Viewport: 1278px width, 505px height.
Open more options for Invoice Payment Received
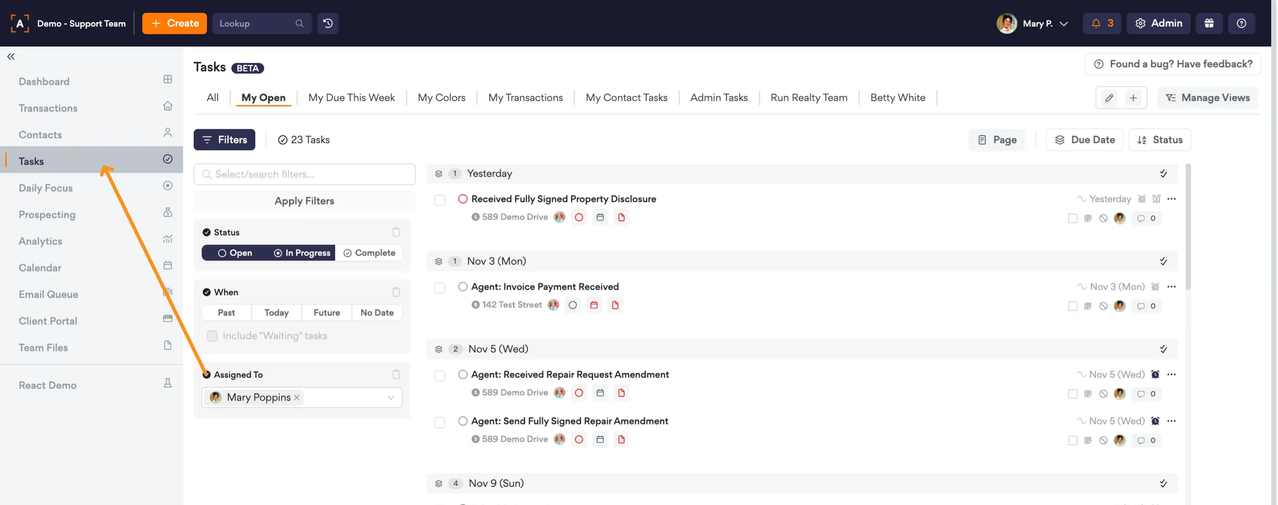(1171, 287)
